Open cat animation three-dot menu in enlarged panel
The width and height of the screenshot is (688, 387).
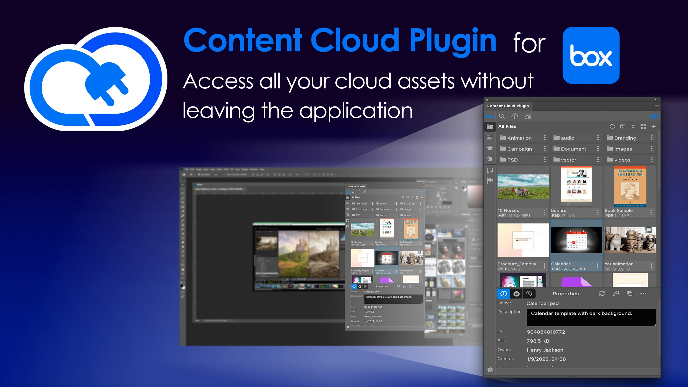pyautogui.click(x=651, y=266)
